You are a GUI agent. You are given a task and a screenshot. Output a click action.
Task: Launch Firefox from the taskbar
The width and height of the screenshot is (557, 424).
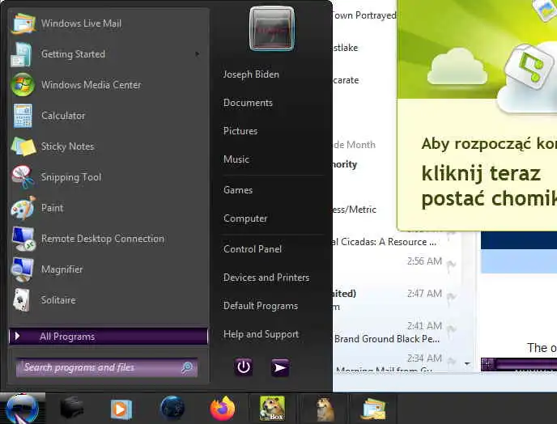click(x=223, y=408)
